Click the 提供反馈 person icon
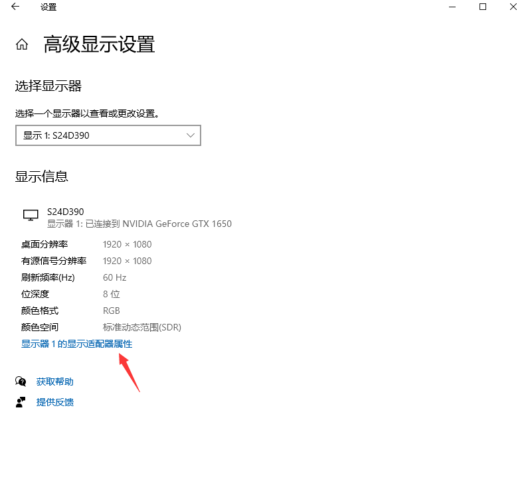 tap(21, 402)
